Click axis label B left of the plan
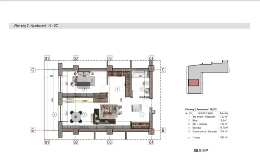Viewport: 260px width, 167px height. 32,130
